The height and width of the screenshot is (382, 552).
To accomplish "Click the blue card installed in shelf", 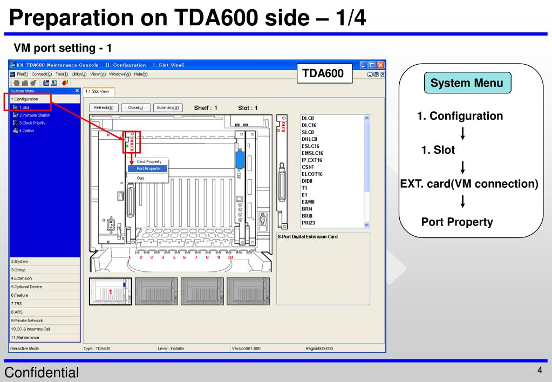I will [240, 159].
